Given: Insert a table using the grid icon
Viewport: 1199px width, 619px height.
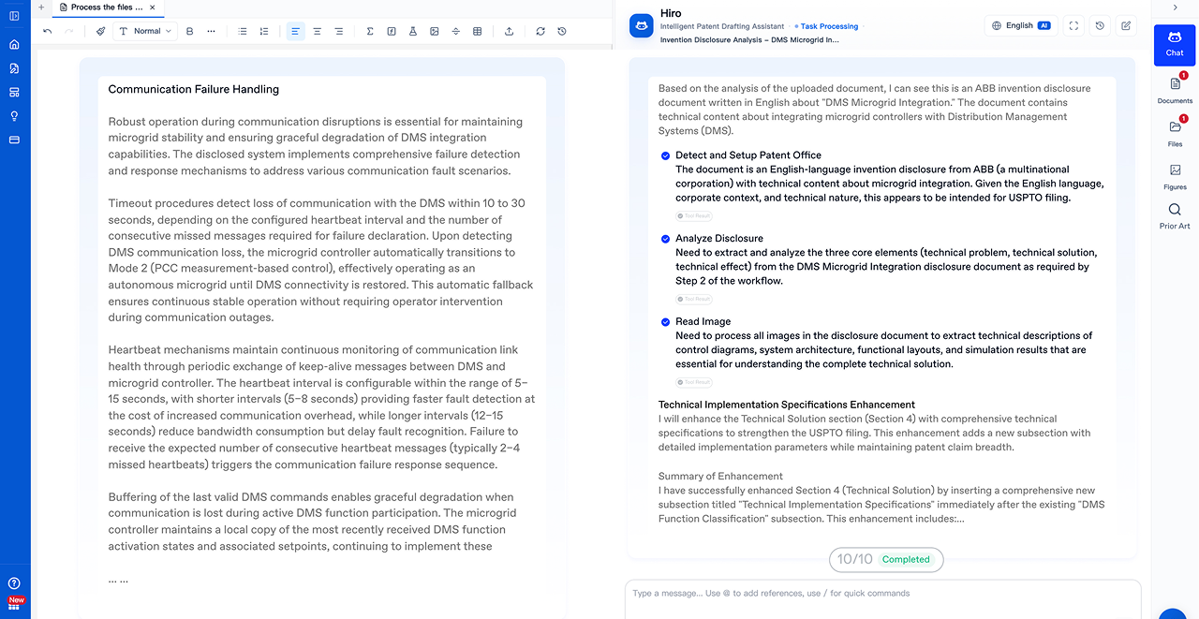Looking at the screenshot, I should (478, 31).
